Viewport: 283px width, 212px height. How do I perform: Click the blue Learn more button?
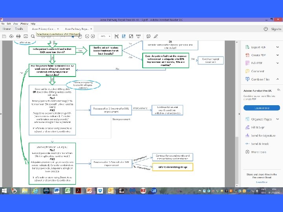click(x=262, y=108)
